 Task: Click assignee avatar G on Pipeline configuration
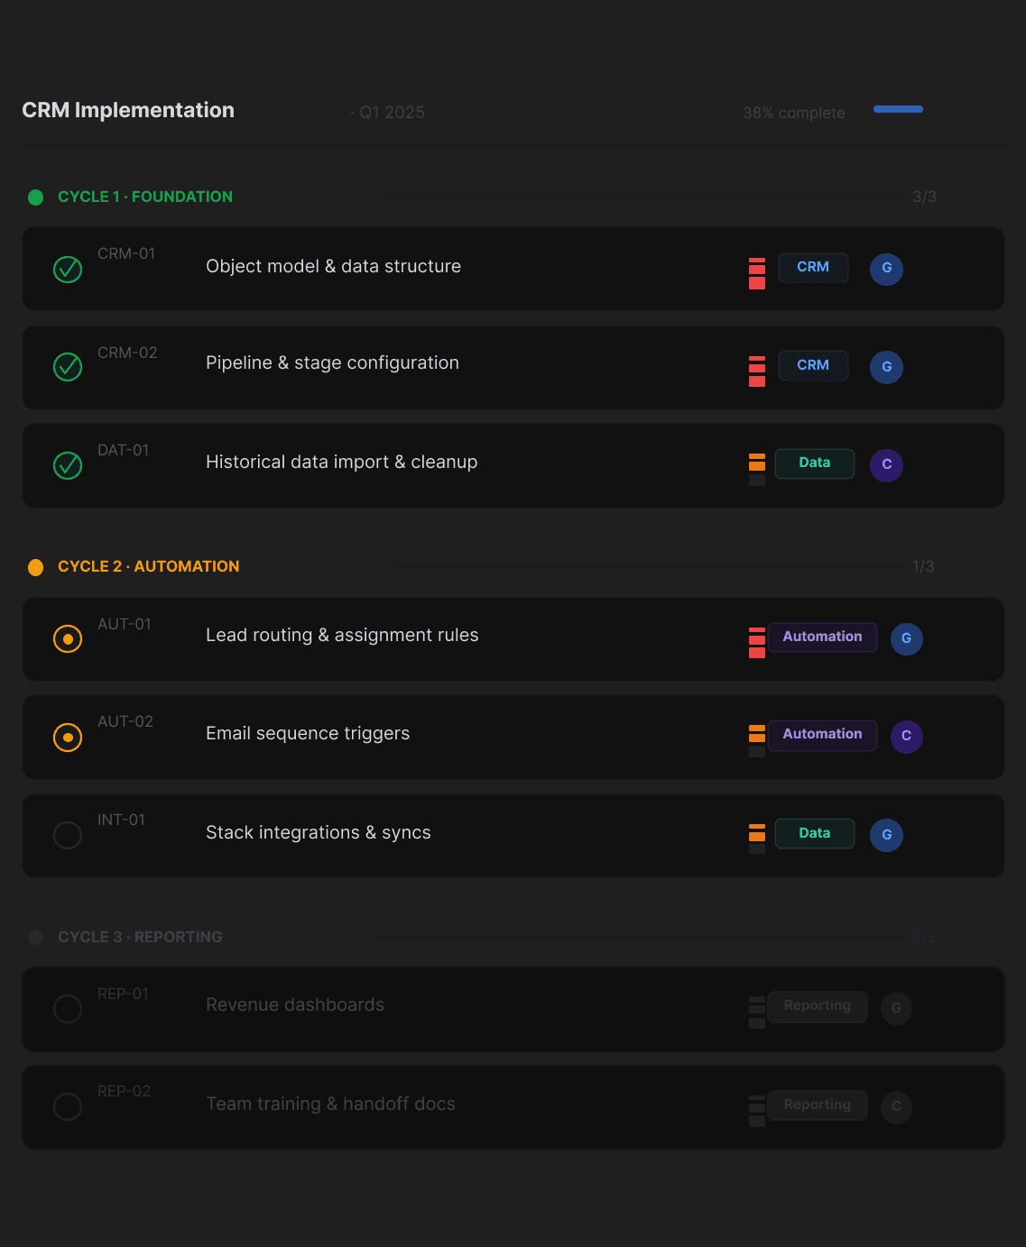[x=886, y=367]
